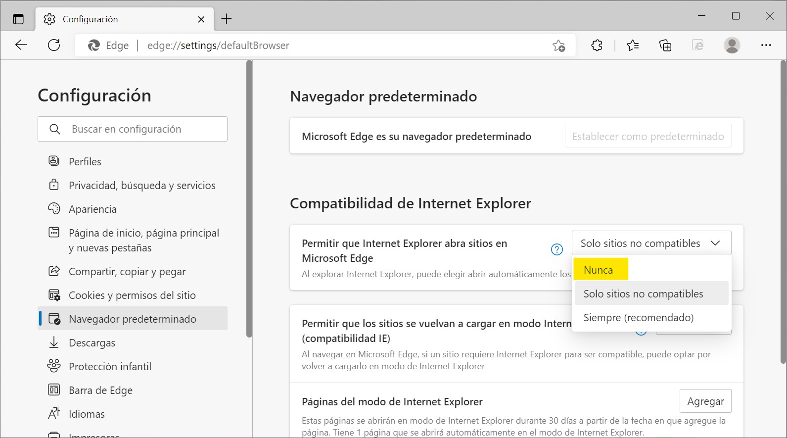Open Perfiles settings section

click(x=133, y=162)
